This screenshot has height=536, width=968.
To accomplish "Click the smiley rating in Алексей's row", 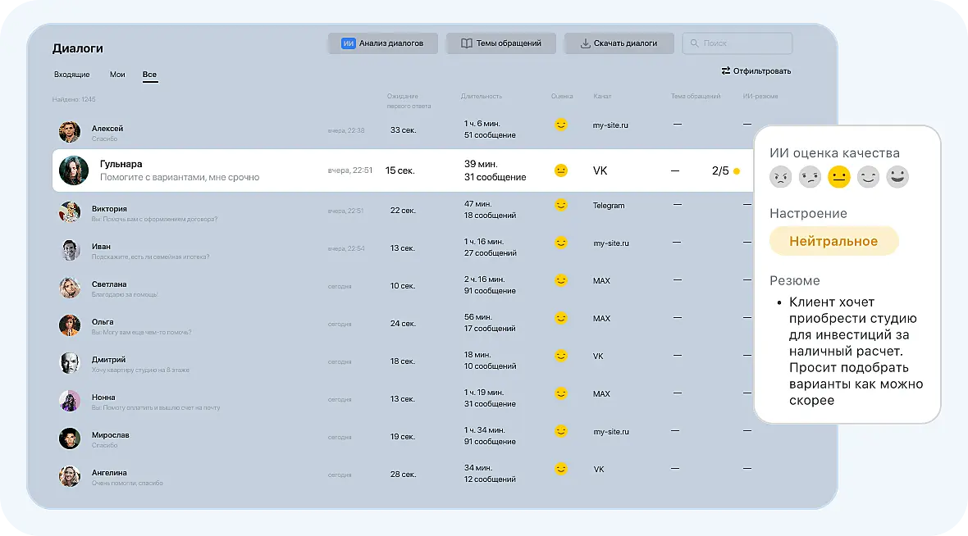I will click(560, 125).
